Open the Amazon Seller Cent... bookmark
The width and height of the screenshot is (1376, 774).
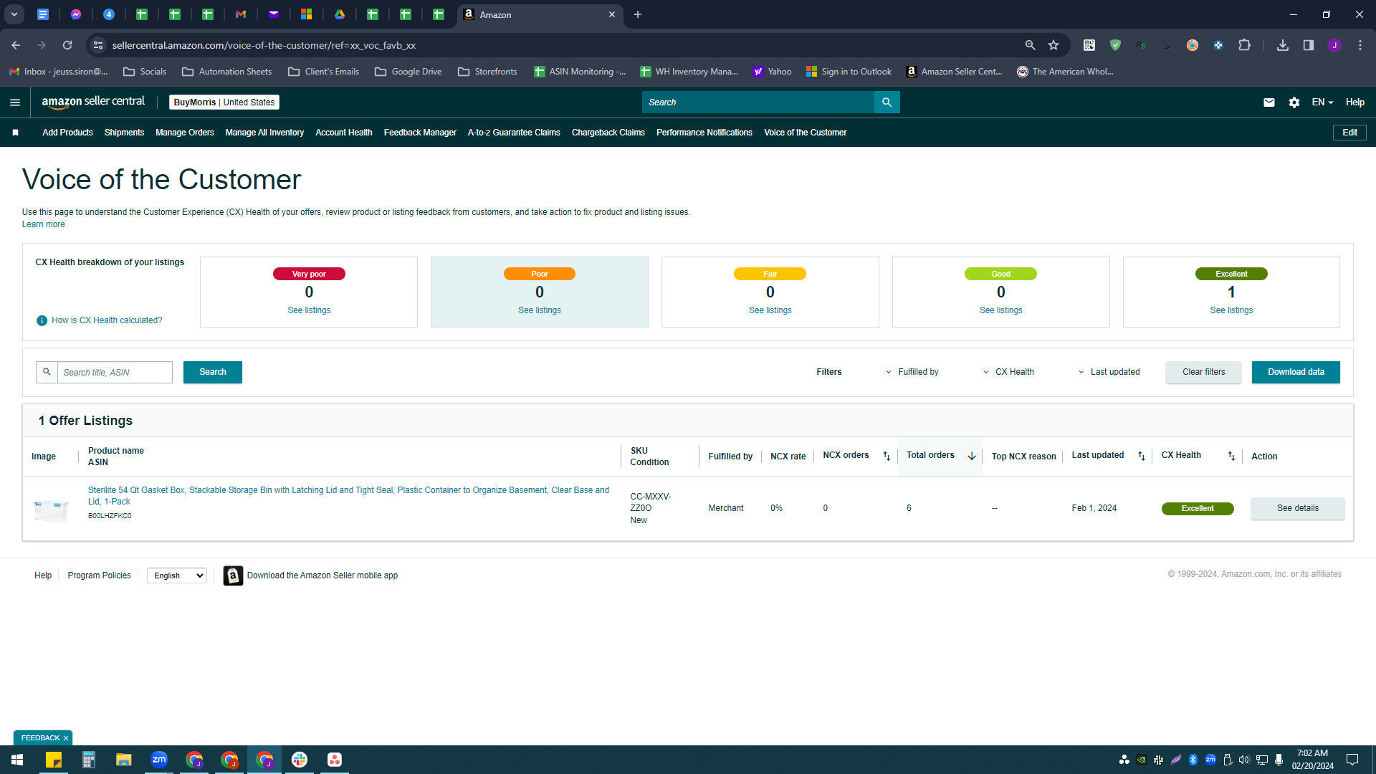pos(954,72)
